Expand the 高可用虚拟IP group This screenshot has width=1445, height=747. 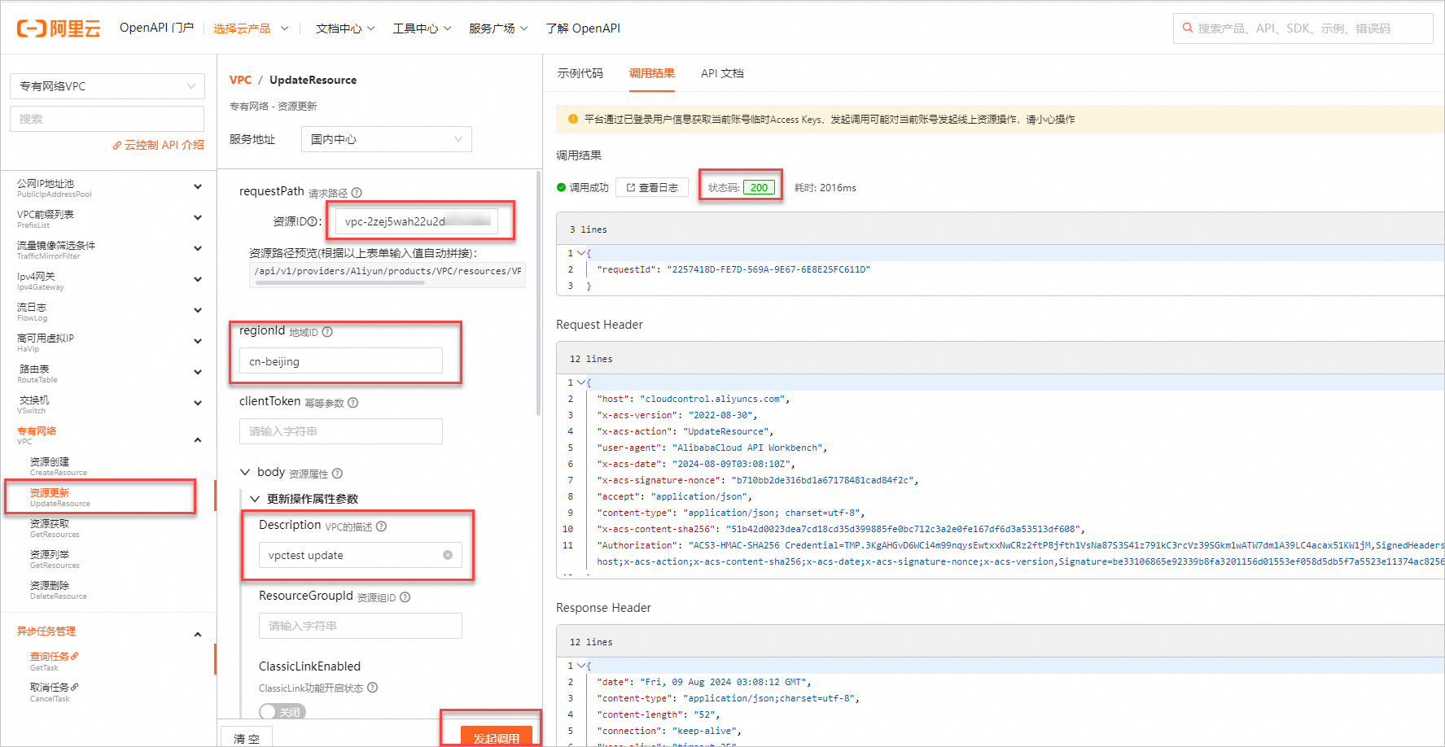[198, 342]
